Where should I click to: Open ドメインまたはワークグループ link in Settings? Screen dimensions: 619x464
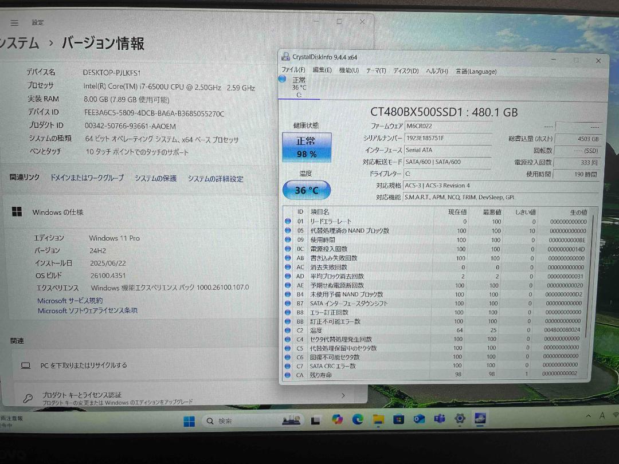point(87,178)
